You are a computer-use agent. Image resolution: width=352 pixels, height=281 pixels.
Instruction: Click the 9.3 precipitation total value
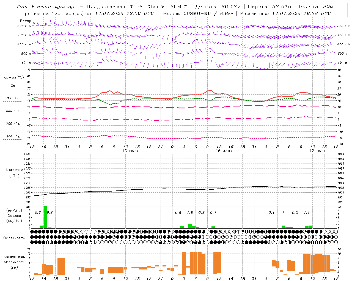tap(50, 213)
